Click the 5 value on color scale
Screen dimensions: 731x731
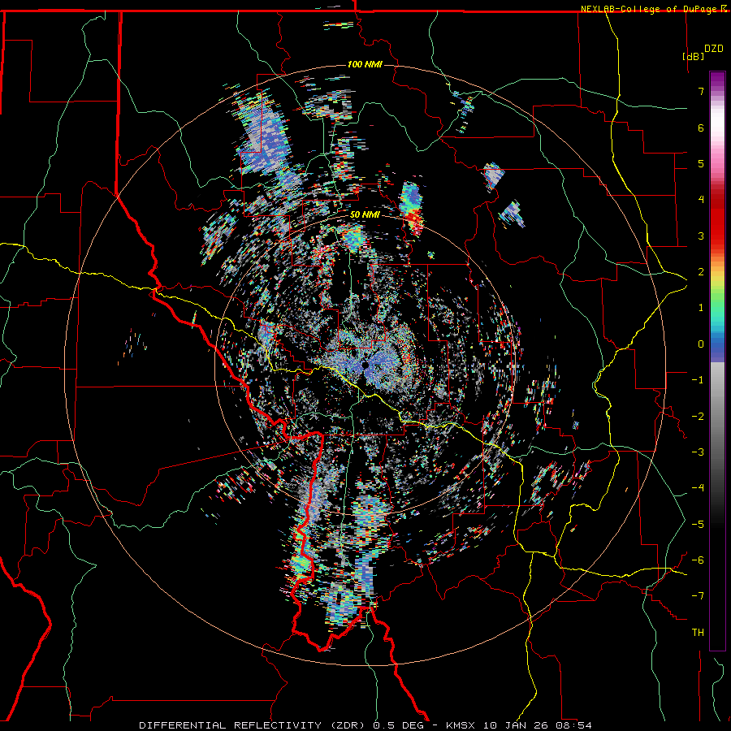701,163
